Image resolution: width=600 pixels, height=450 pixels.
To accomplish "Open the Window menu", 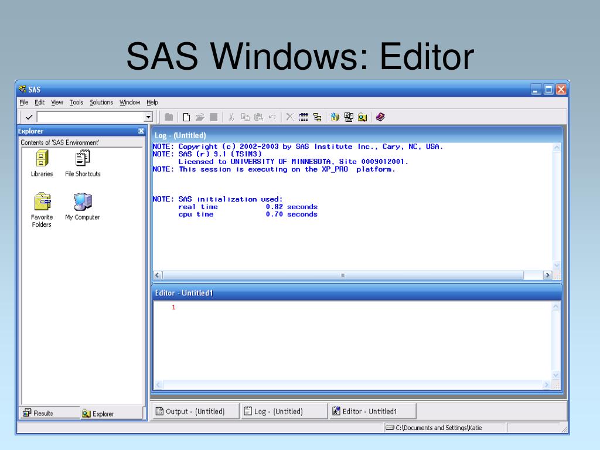I will [129, 102].
